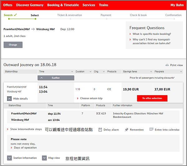Click the red arrow before Choose return trip
Image resolution: width=187 pixels, height=166 pixels.
[78, 98]
